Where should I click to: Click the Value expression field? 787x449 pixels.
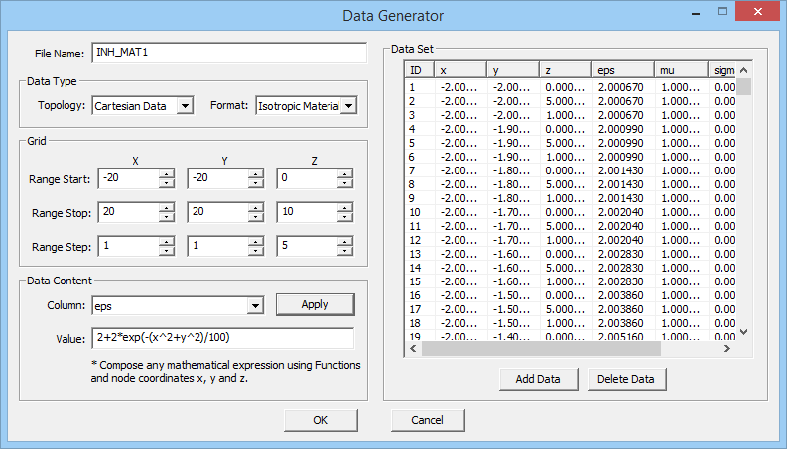pyautogui.click(x=222, y=339)
